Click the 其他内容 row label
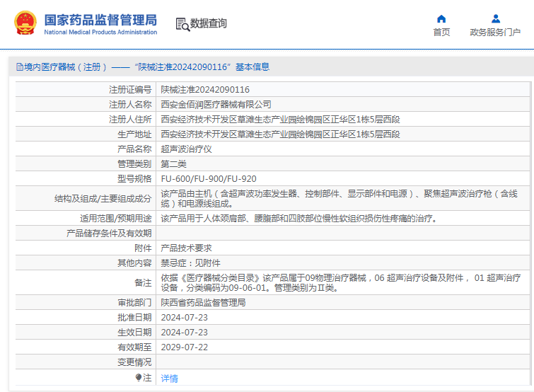The image size is (534, 392). [134, 263]
